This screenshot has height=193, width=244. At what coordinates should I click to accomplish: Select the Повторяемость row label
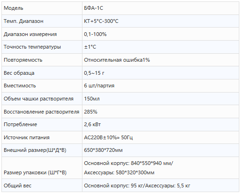[x=23, y=60]
